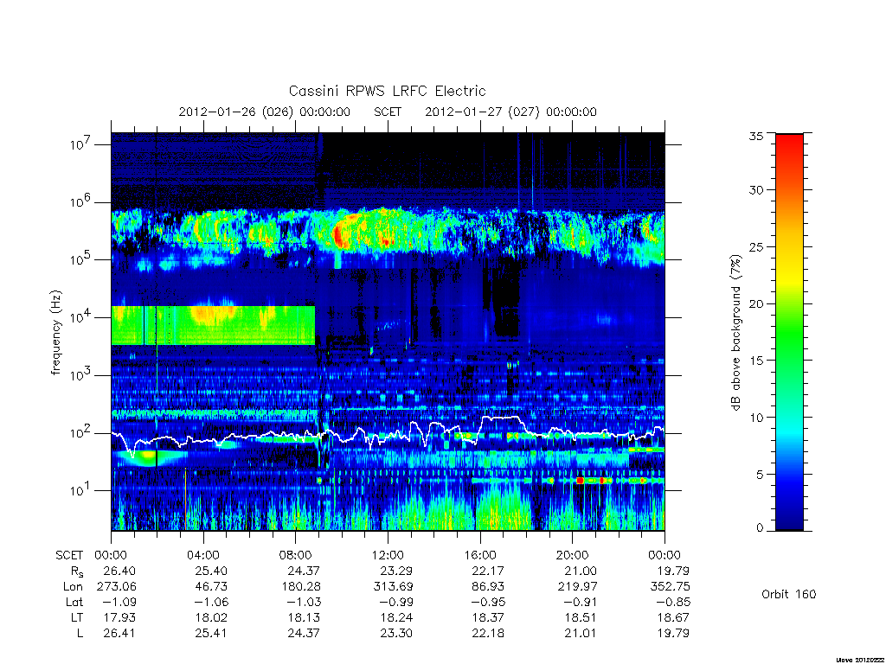
Task: Click the "frequency (Hz)" axis label
Action: (x=55, y=333)
